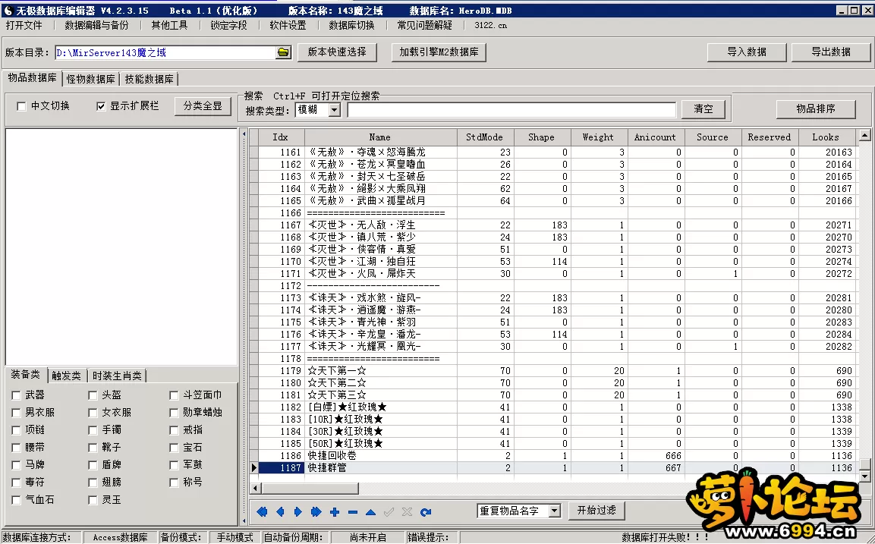Check the 气血石 checkbox
The width and height of the screenshot is (875, 544).
[16, 500]
